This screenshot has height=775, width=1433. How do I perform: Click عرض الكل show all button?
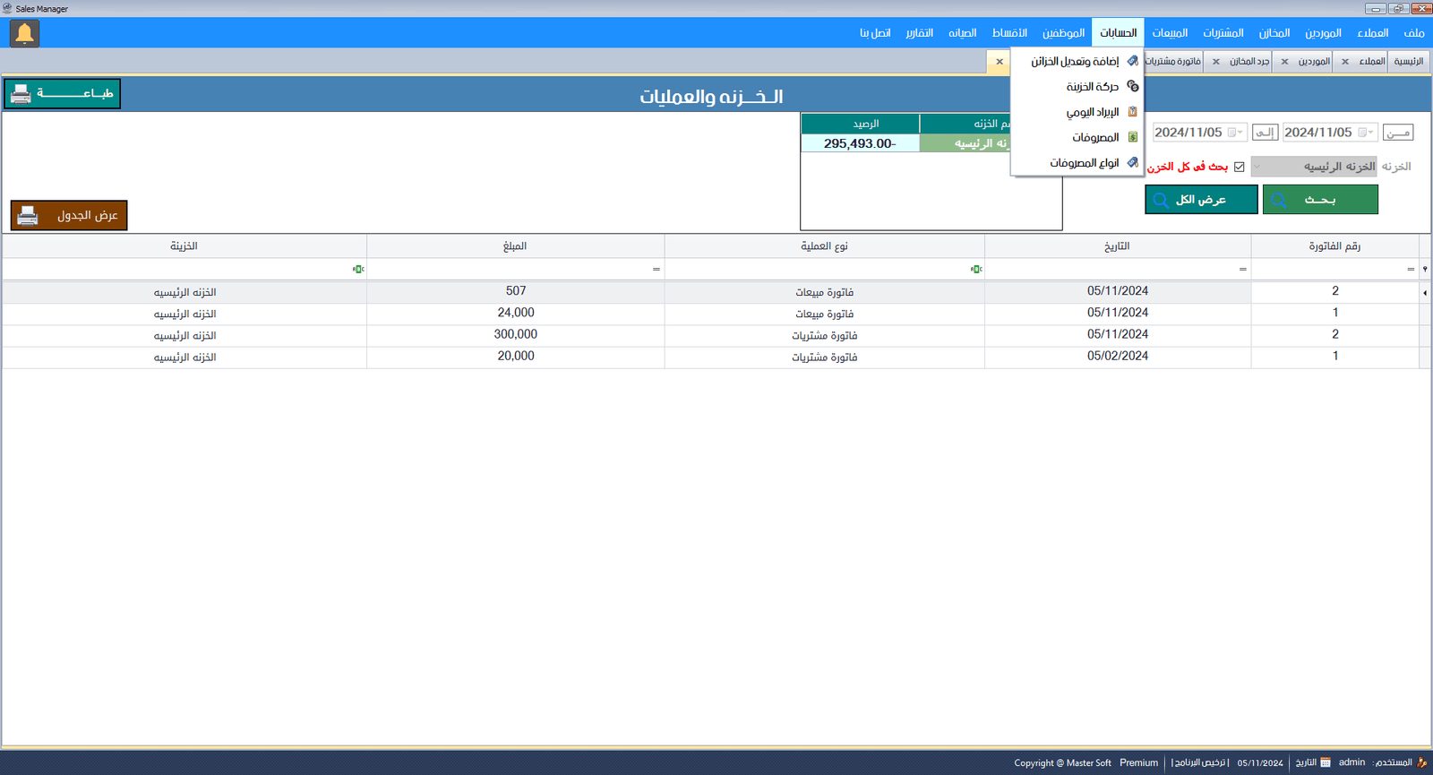click(1200, 200)
